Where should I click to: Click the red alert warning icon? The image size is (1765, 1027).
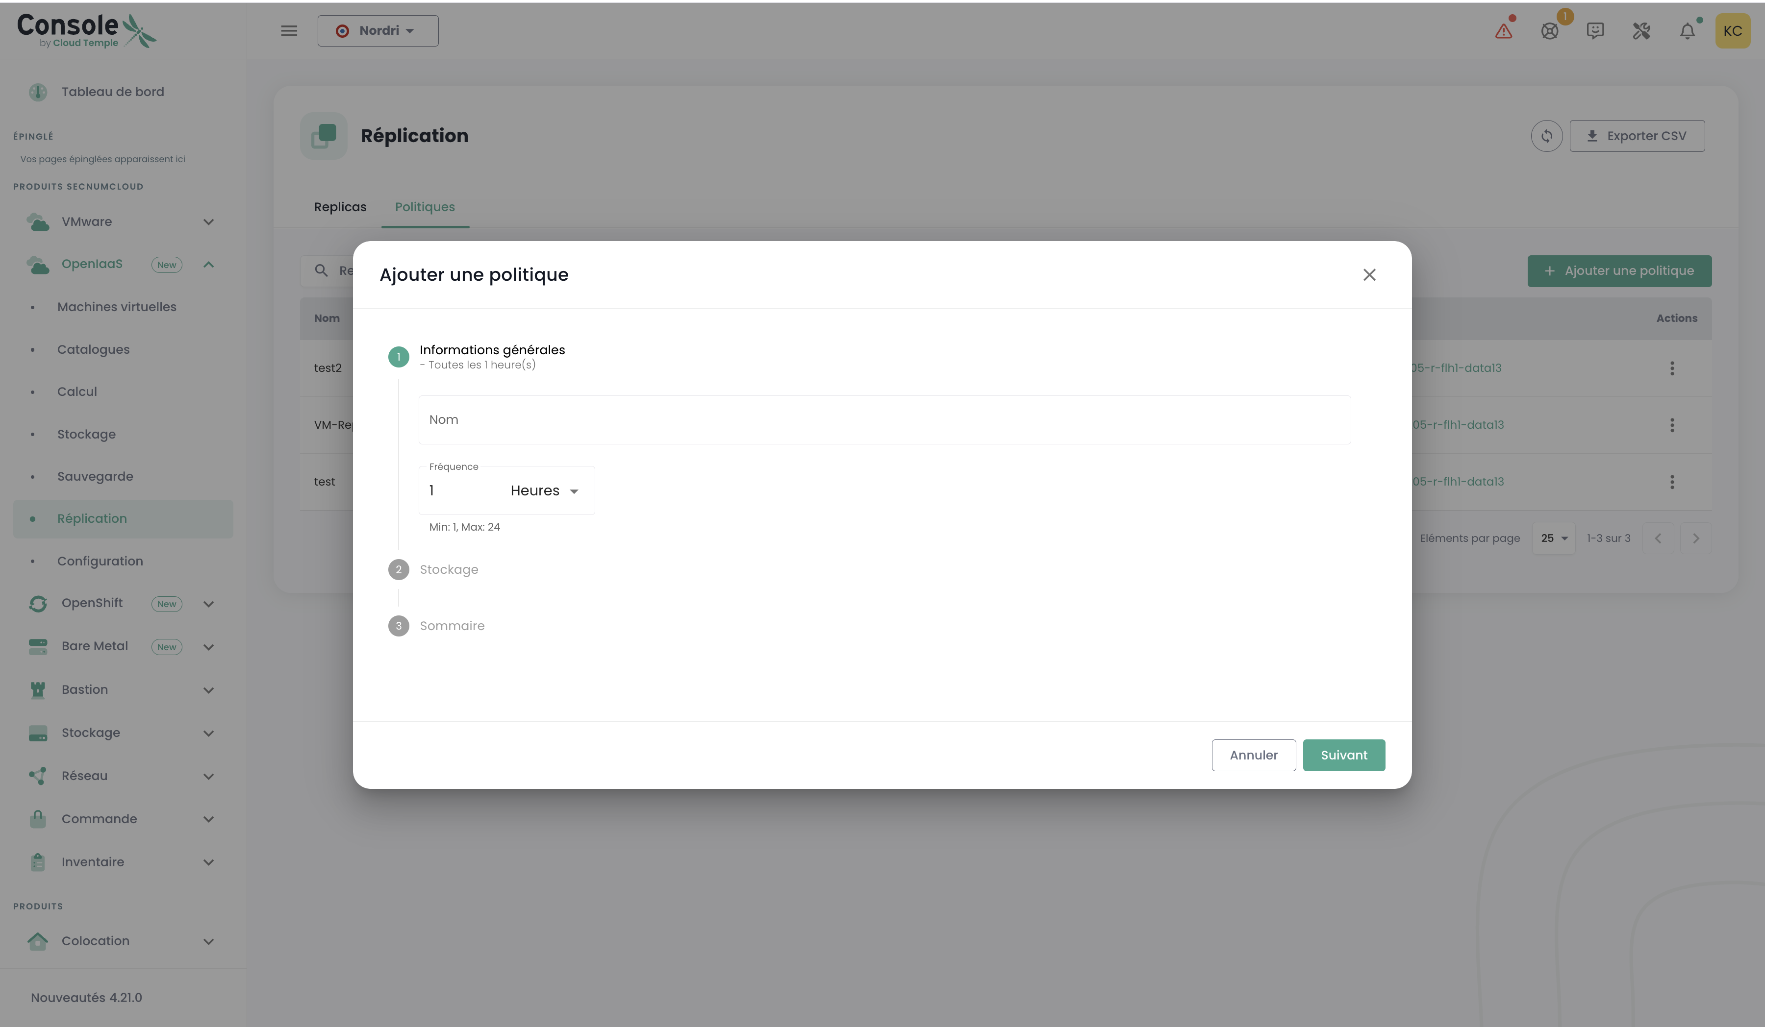1503,31
